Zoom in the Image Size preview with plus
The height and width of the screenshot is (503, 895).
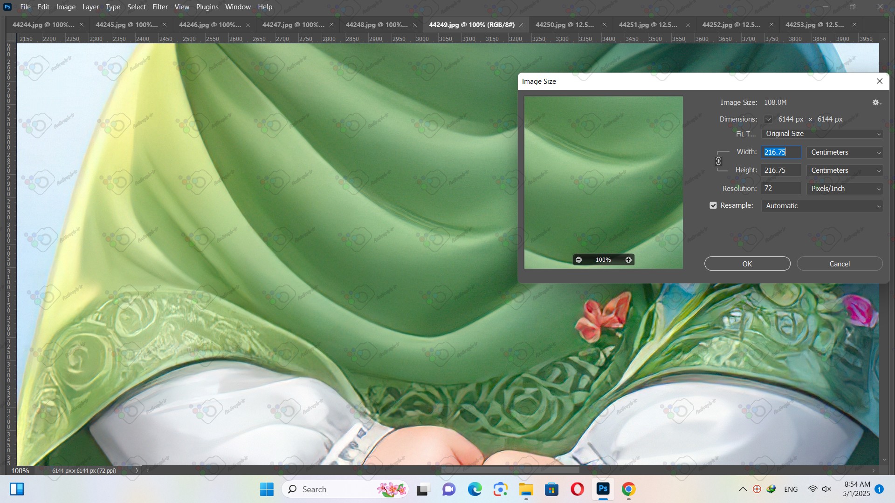pyautogui.click(x=628, y=260)
